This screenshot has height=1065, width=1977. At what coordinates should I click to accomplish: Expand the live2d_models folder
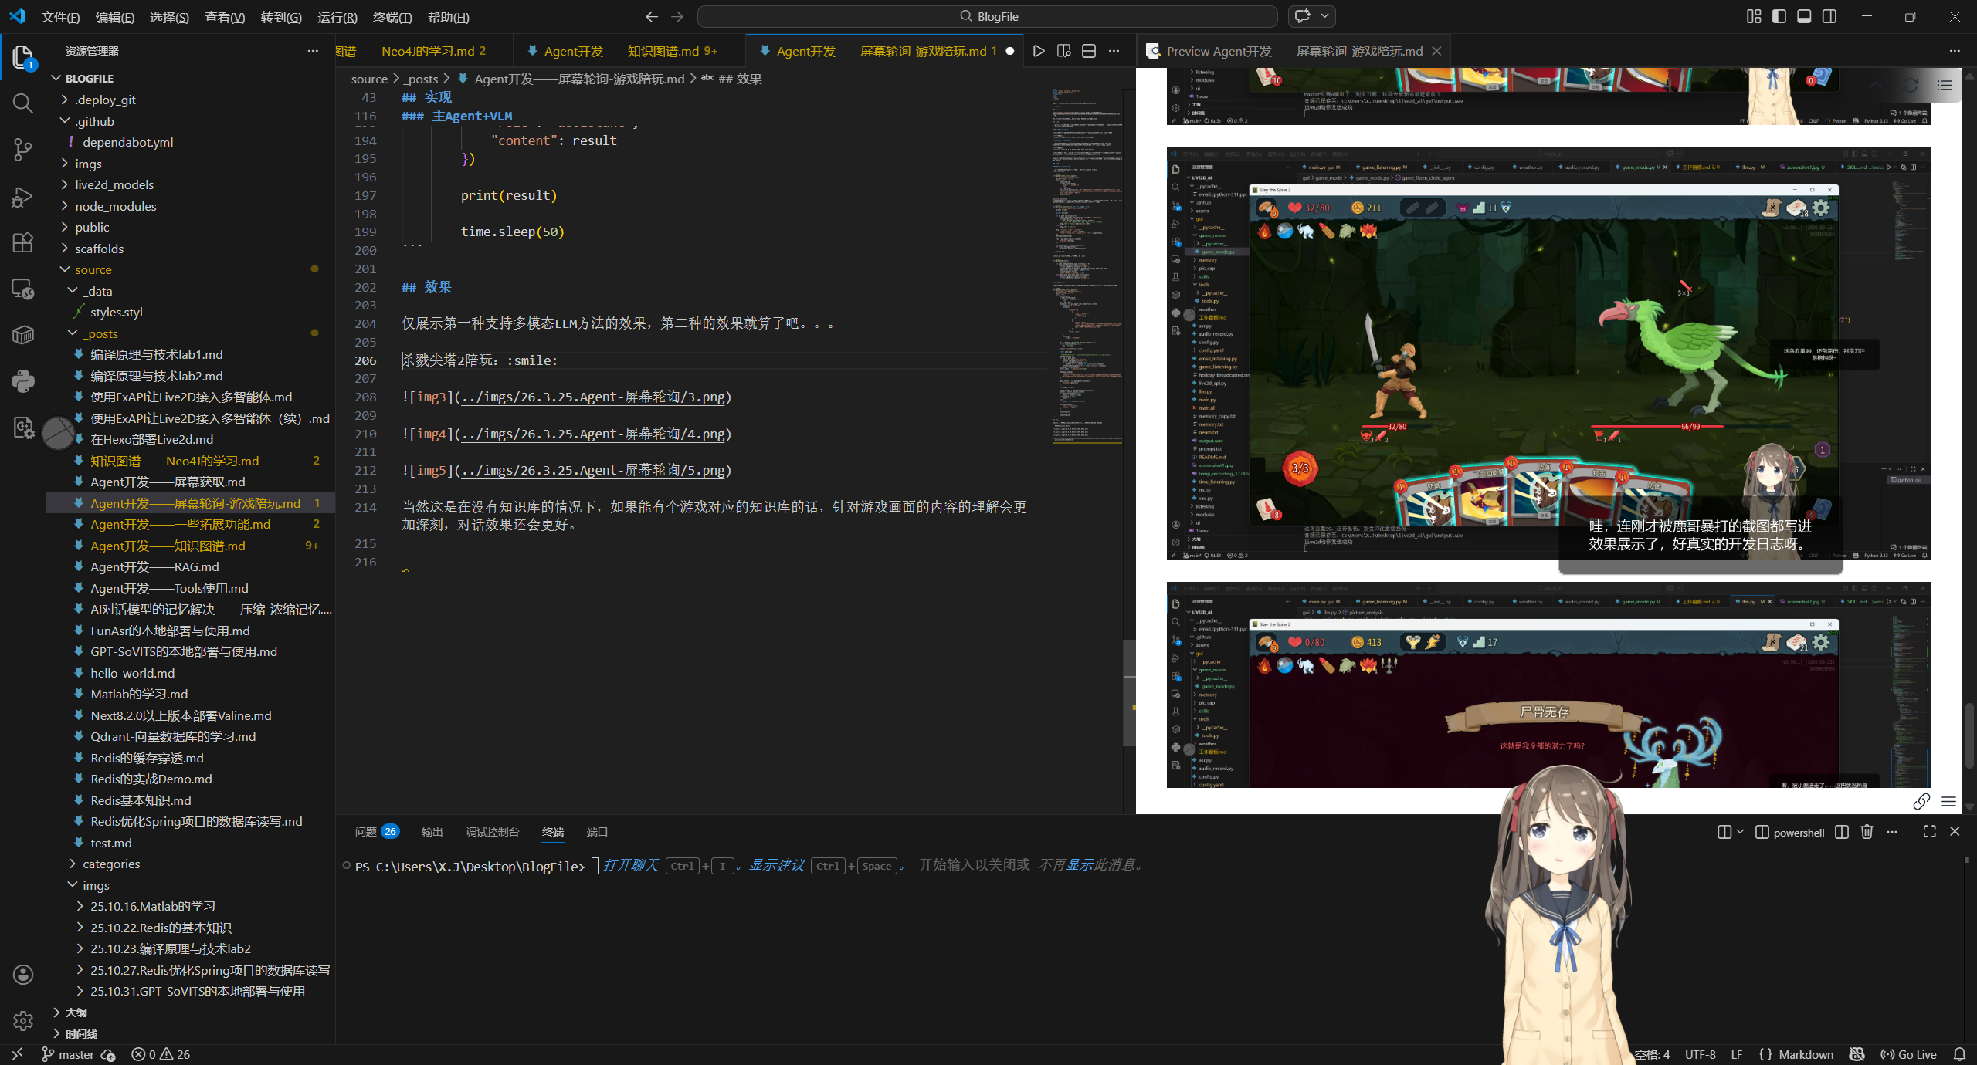pos(114,184)
